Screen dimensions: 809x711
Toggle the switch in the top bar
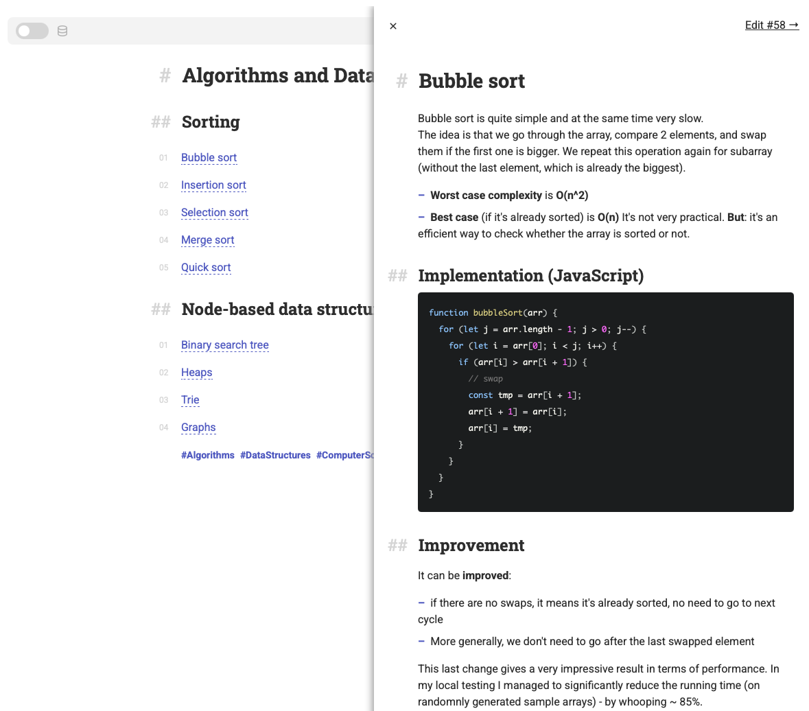tap(32, 31)
